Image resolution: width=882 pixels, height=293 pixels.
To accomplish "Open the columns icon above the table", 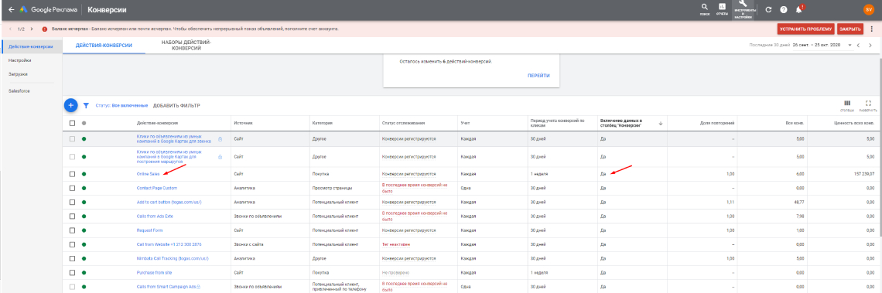I will click(848, 105).
